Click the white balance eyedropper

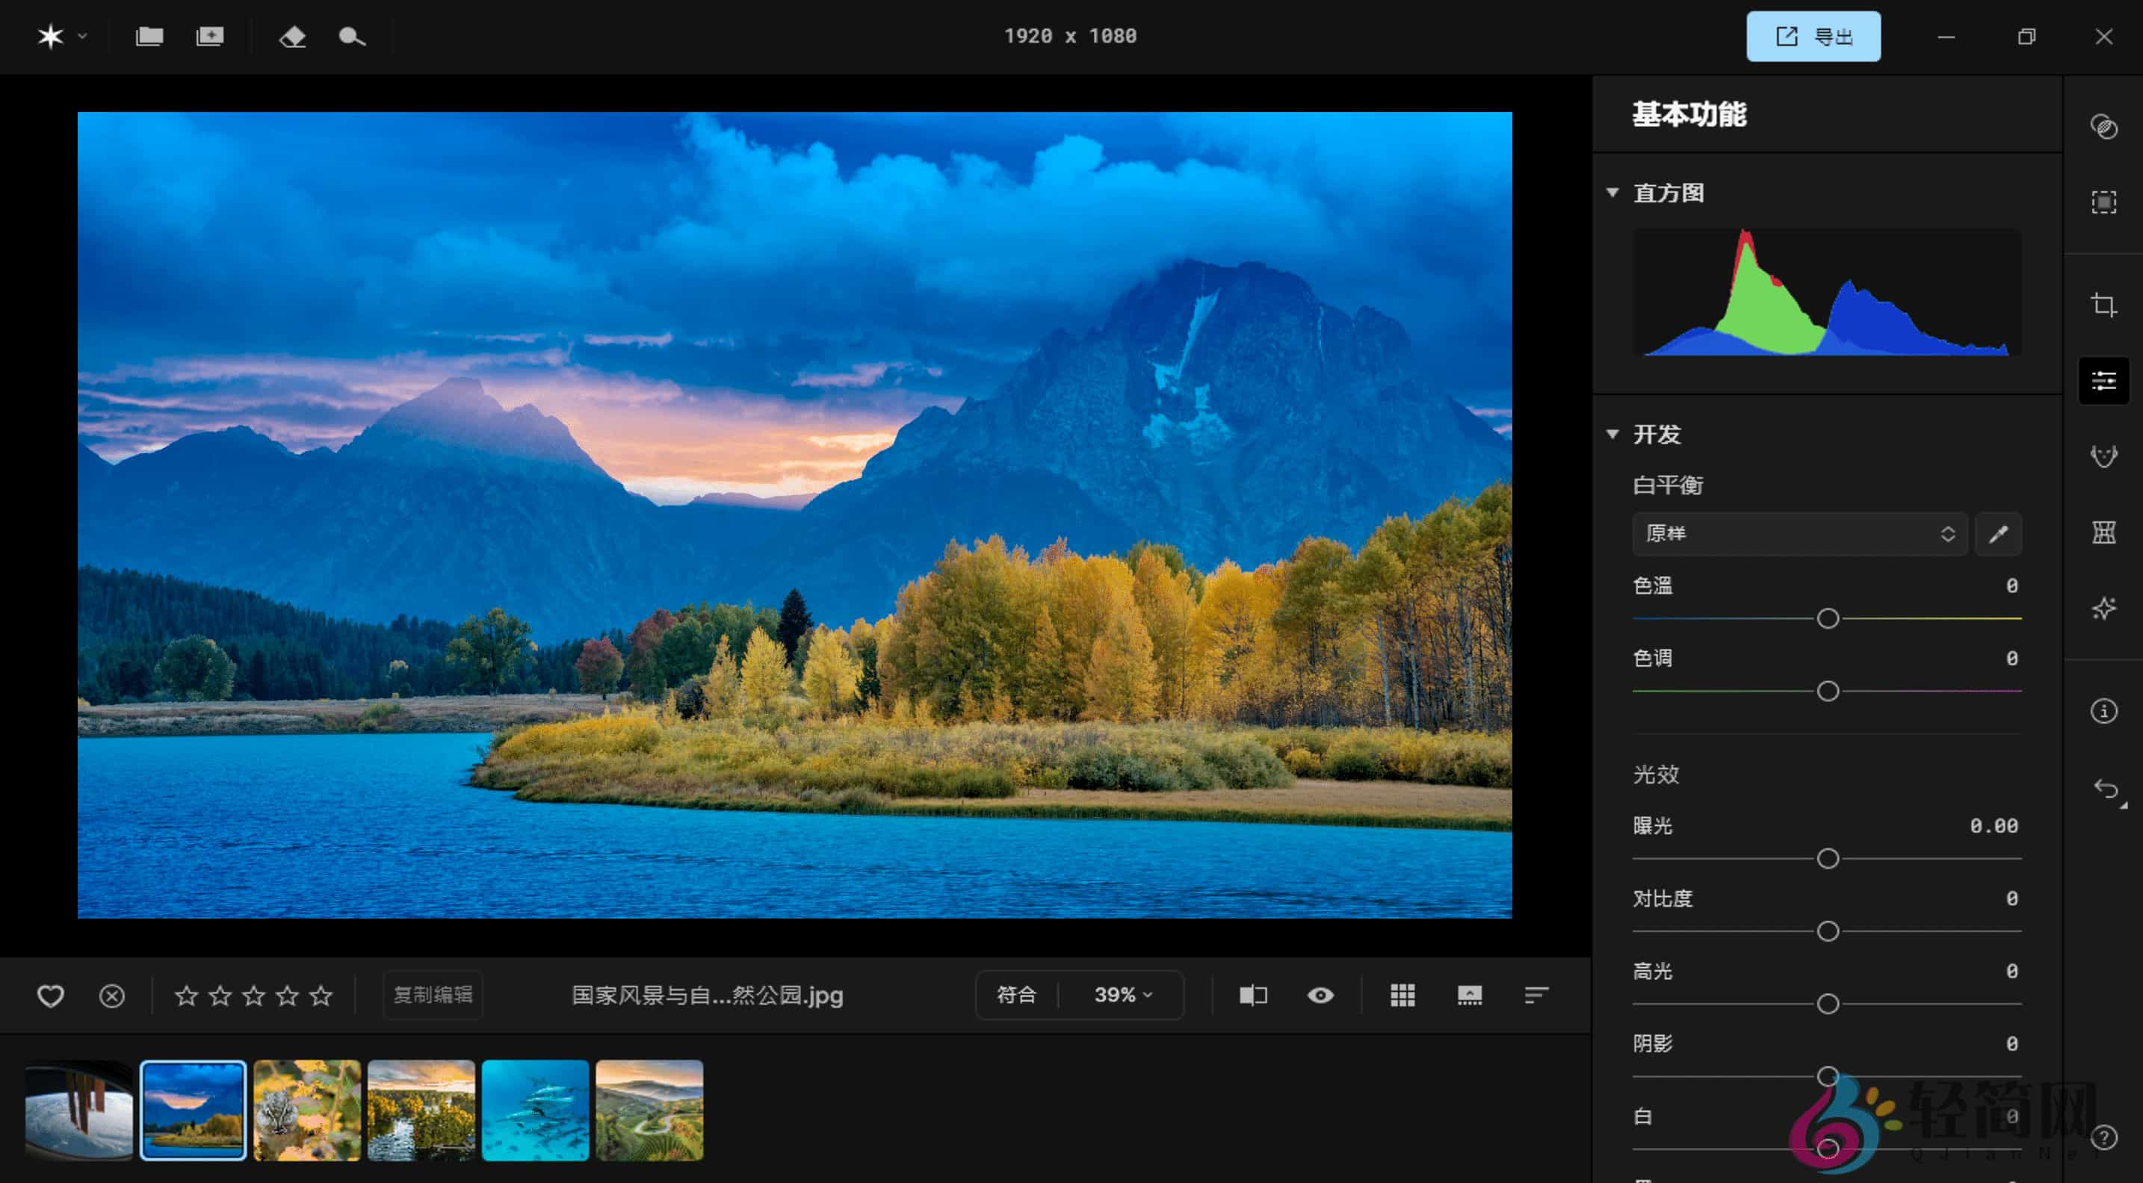pyautogui.click(x=1998, y=534)
